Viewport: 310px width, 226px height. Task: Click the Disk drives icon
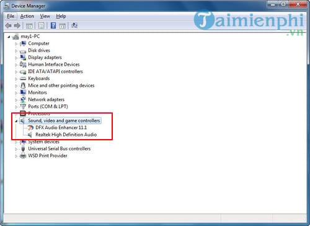click(x=23, y=51)
